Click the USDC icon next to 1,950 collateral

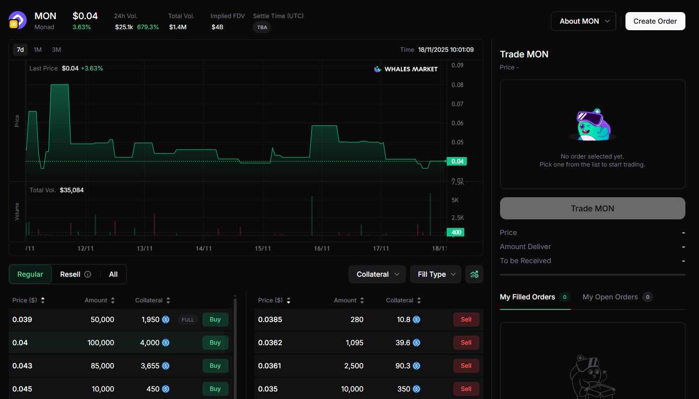point(166,320)
